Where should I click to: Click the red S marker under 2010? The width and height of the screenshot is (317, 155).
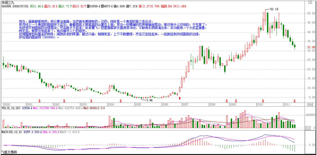[263, 101]
